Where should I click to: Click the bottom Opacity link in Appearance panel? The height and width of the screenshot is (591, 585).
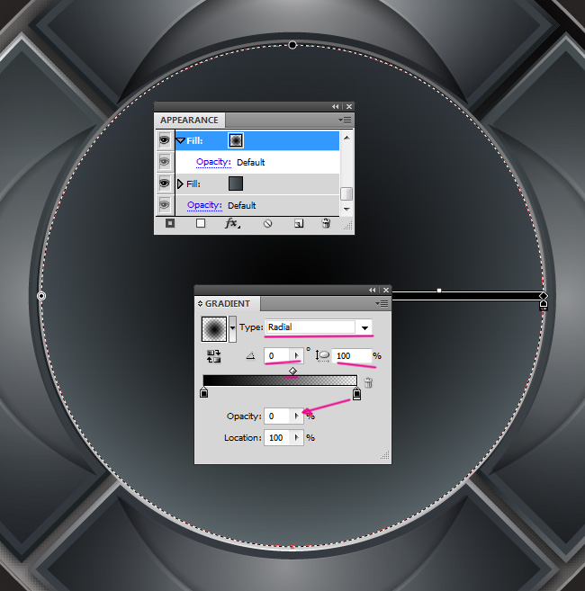[x=204, y=205]
